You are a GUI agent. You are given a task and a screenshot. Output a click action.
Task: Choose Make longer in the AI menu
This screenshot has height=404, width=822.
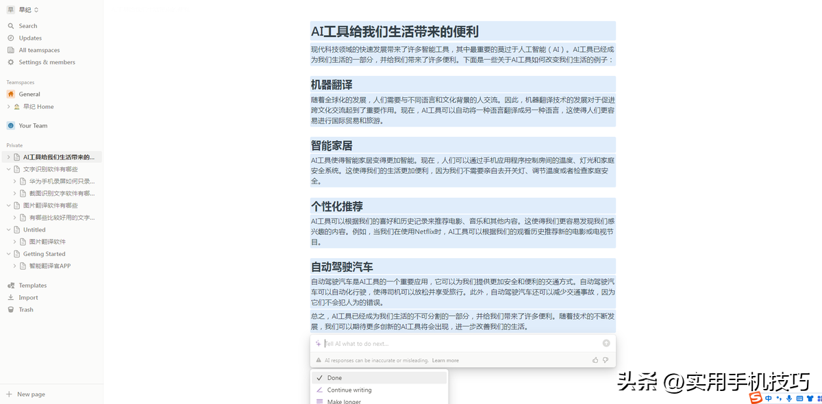(x=342, y=401)
